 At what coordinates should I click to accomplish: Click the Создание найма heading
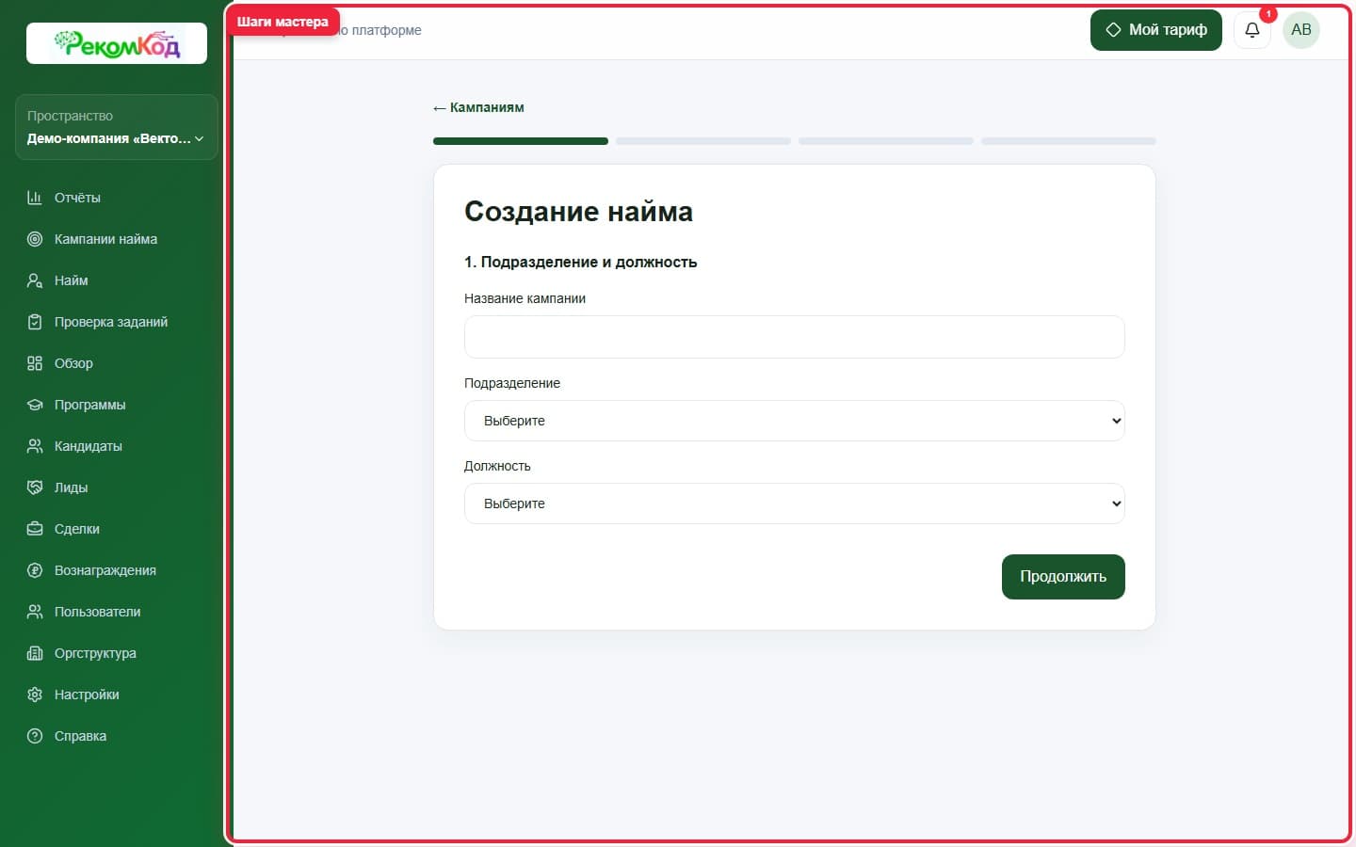578,212
